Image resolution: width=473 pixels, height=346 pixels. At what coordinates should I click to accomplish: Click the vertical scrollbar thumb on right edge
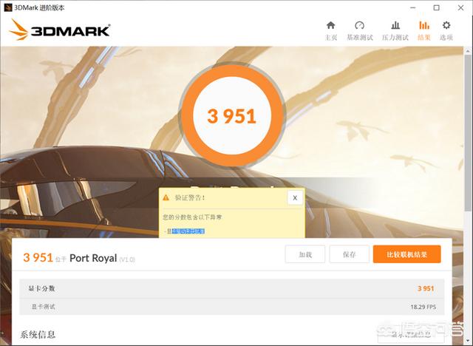click(469, 133)
